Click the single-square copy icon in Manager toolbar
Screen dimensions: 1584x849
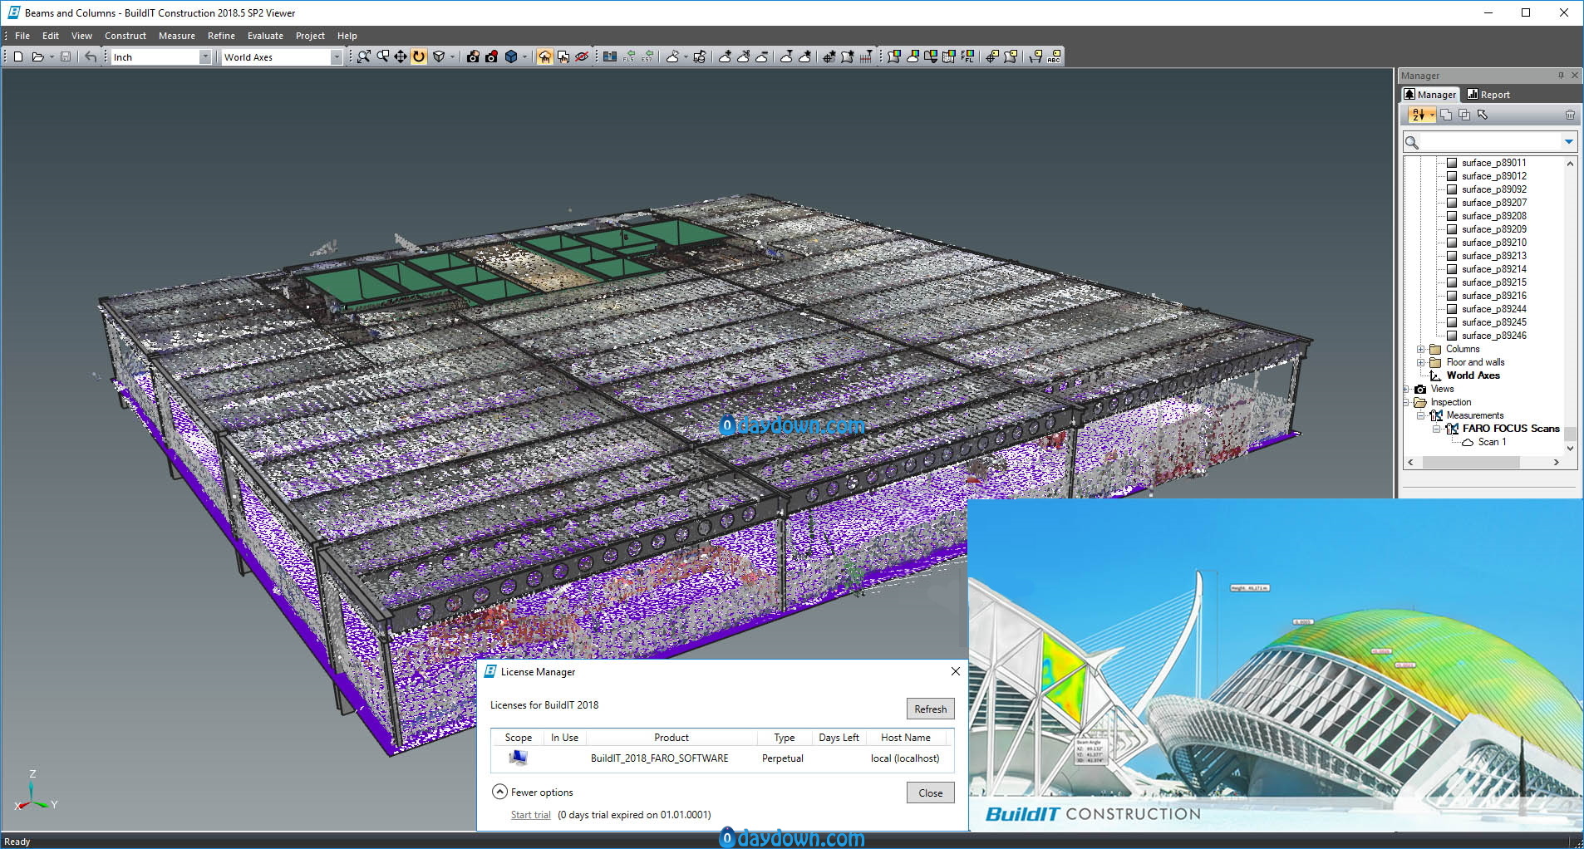tap(1446, 115)
